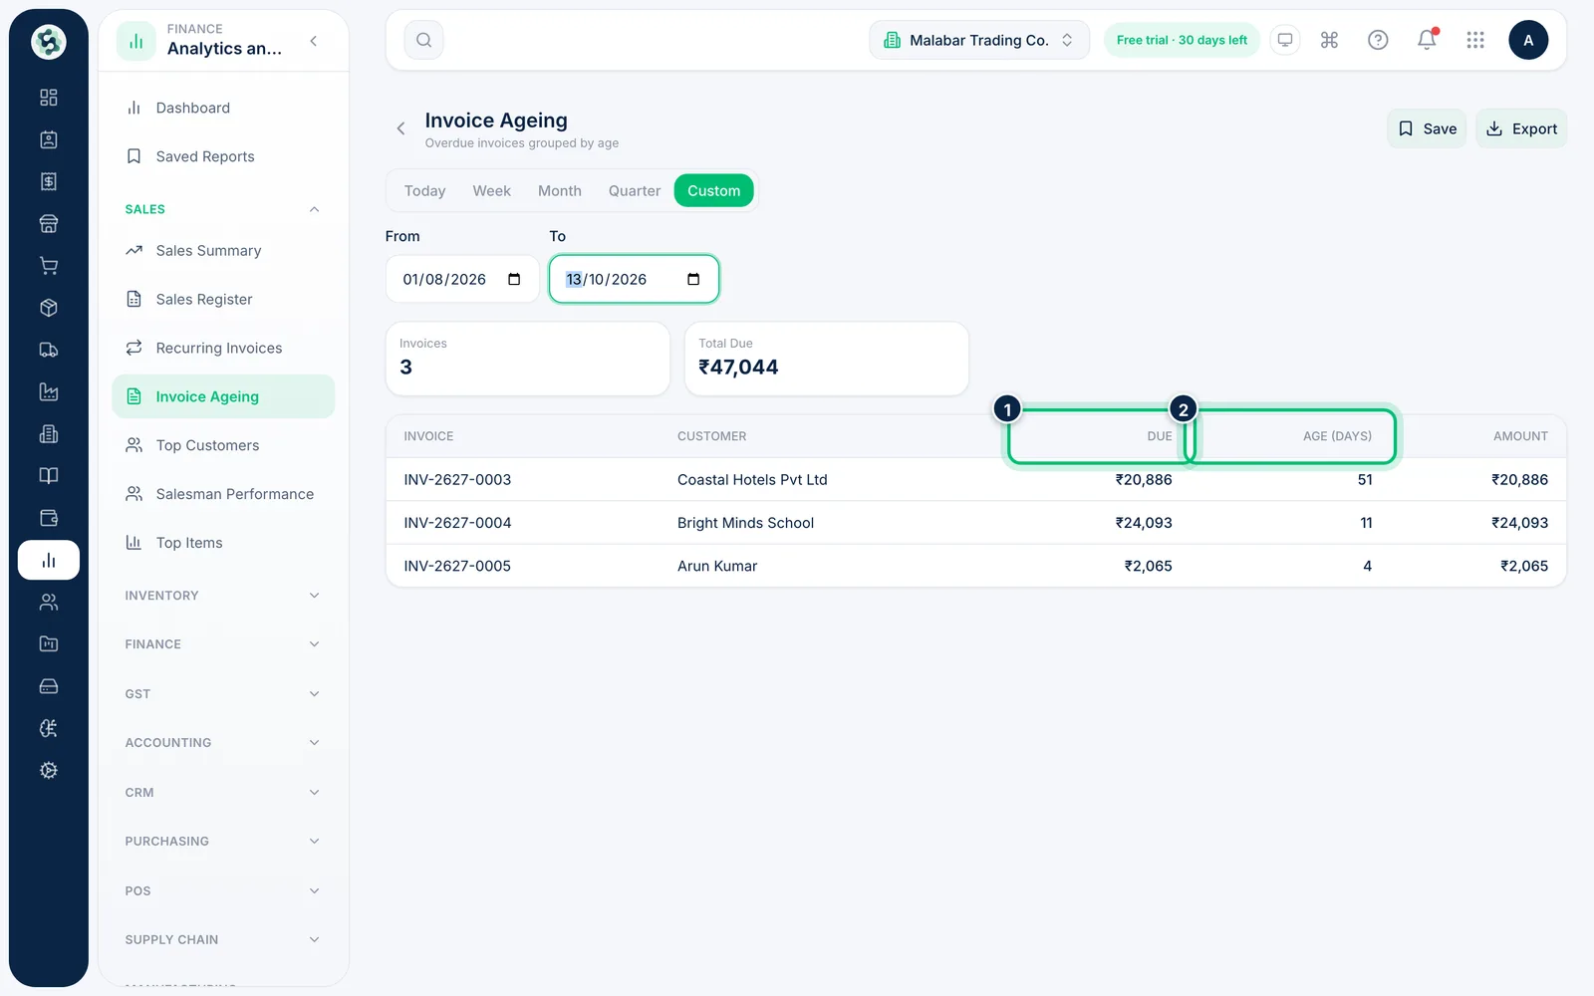Open the user avatar menu

coord(1528,40)
